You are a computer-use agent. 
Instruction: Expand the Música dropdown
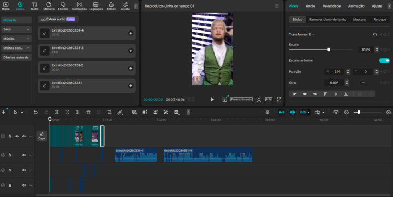click(16, 39)
